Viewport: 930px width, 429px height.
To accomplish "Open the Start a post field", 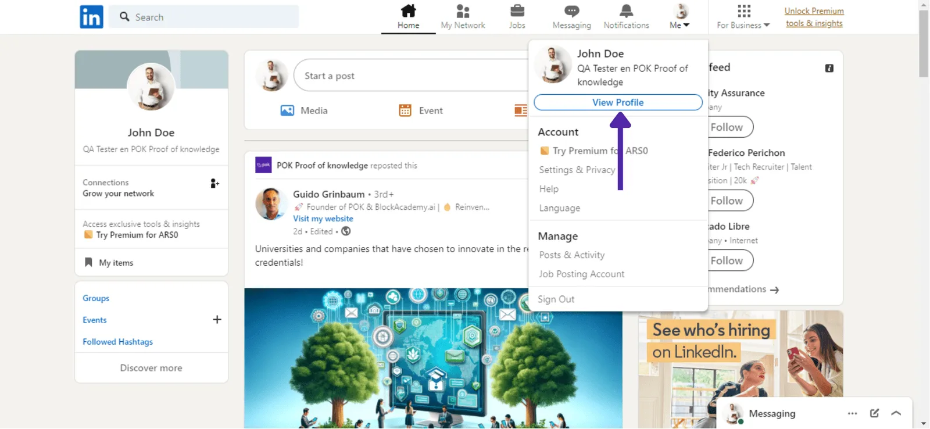I will tap(411, 76).
